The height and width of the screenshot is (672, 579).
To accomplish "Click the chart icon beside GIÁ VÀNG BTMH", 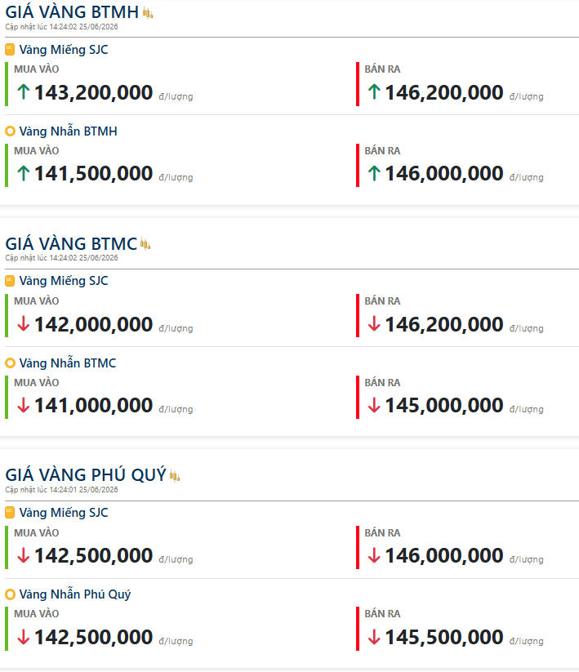I will (148, 13).
